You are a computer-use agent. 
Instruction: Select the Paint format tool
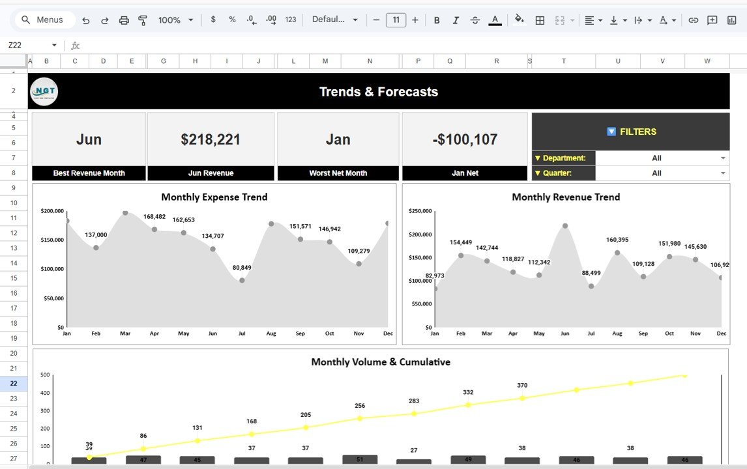(142, 20)
